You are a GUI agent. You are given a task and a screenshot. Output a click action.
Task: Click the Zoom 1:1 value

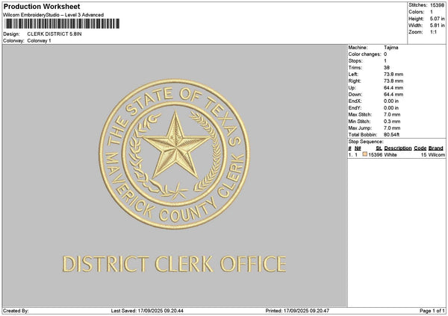coord(433,32)
